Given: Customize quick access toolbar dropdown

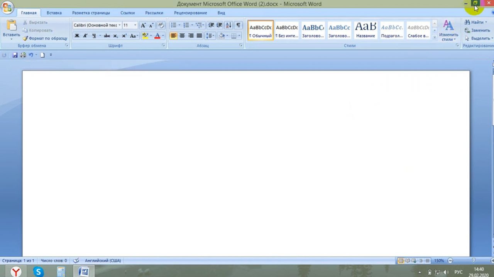Looking at the screenshot, I should [x=51, y=55].
